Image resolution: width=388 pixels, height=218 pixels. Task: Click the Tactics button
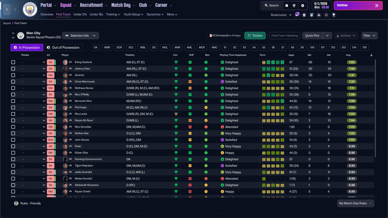pyautogui.click(x=255, y=35)
